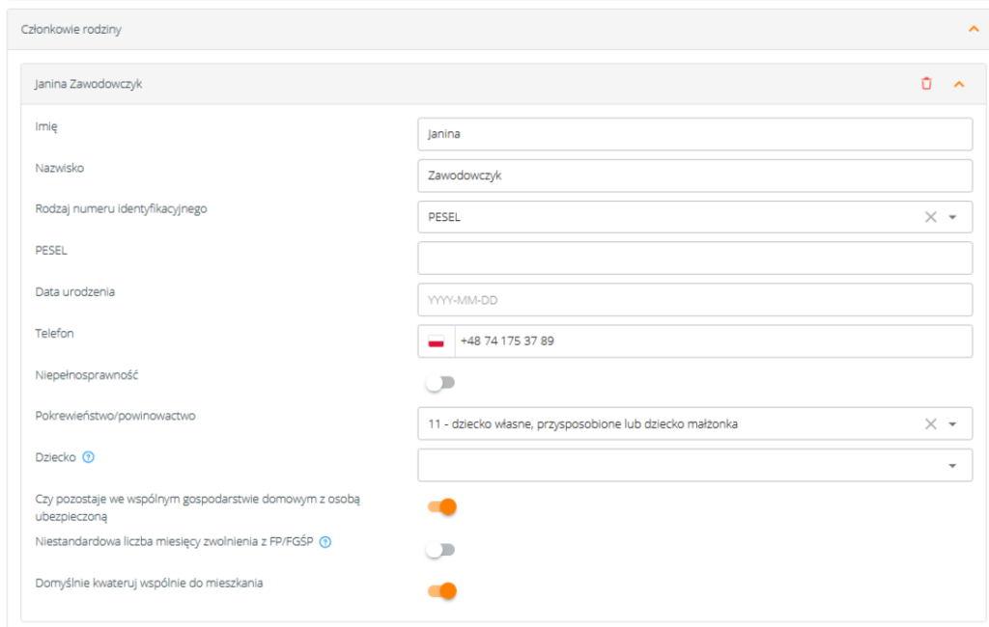Screen dimensions: 989x627
Task: Open the Pokrewieństwo/powinowactwo dropdown arrow
Action: [x=953, y=423]
